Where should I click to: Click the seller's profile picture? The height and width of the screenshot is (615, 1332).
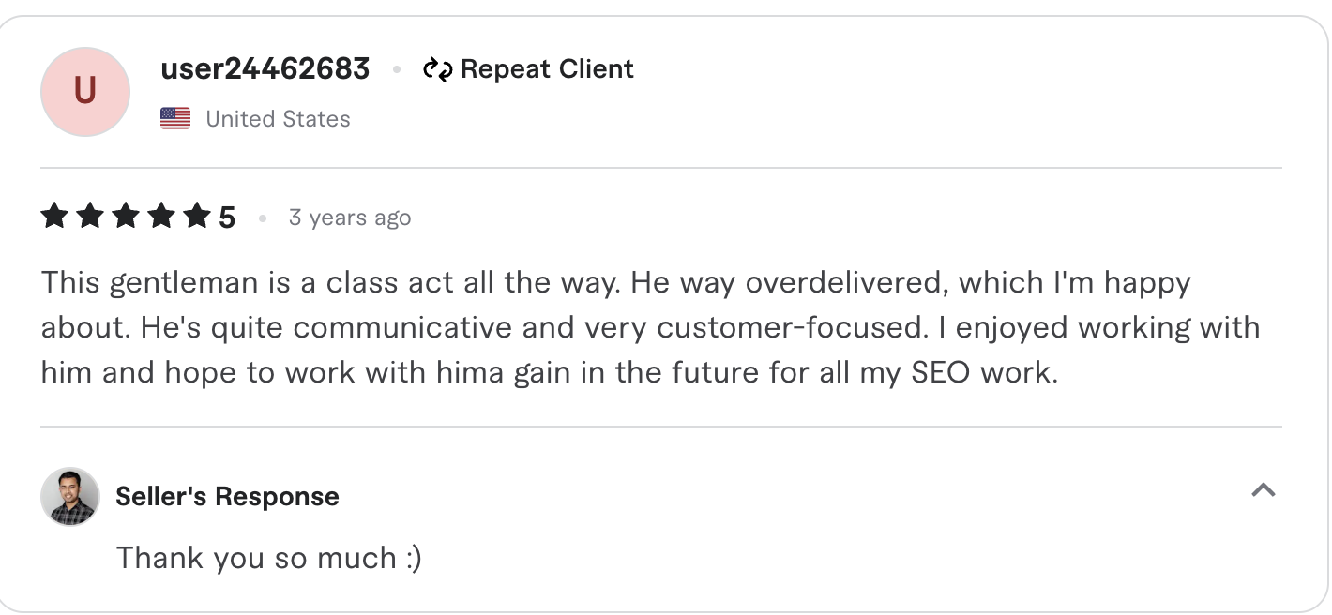[69, 497]
